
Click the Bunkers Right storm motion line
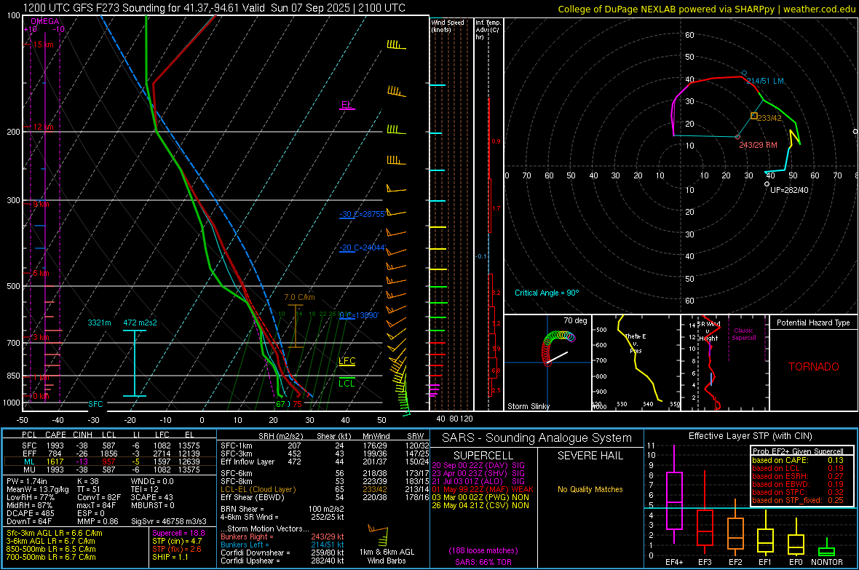tap(282, 537)
